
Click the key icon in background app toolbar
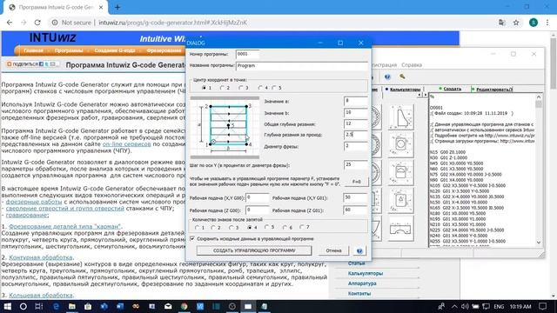(402, 77)
